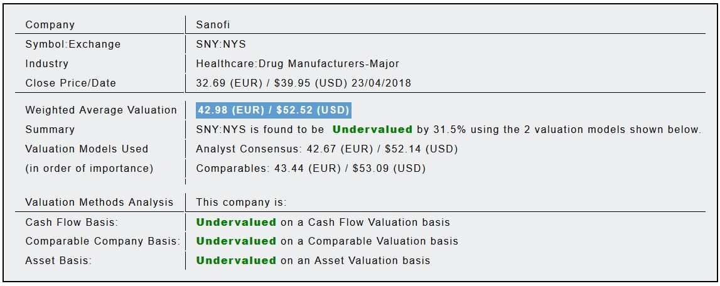Screen dimensions: 720x286
Task: Click the close price and date value
Action: [x=303, y=83]
